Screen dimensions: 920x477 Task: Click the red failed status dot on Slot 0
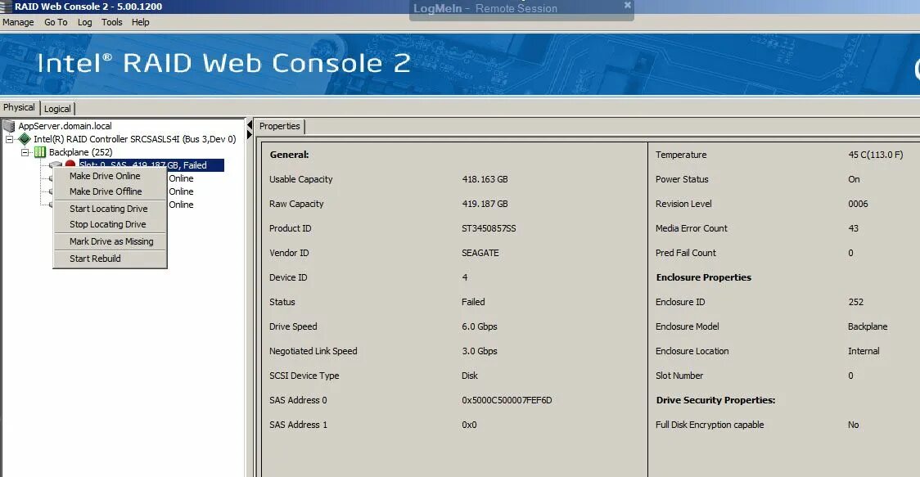[70, 165]
